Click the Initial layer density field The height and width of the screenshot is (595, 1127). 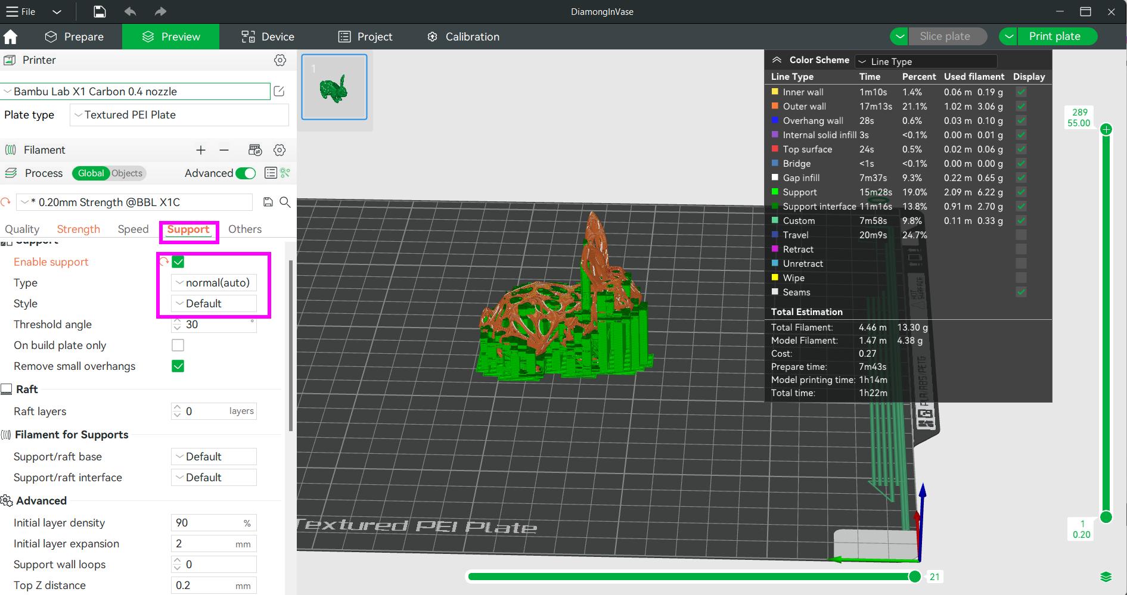pos(214,523)
